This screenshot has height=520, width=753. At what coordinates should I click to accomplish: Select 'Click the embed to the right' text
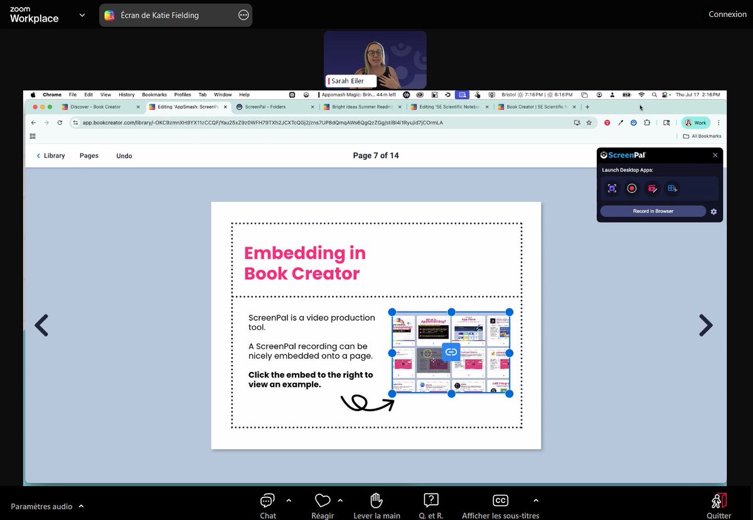coord(311,379)
